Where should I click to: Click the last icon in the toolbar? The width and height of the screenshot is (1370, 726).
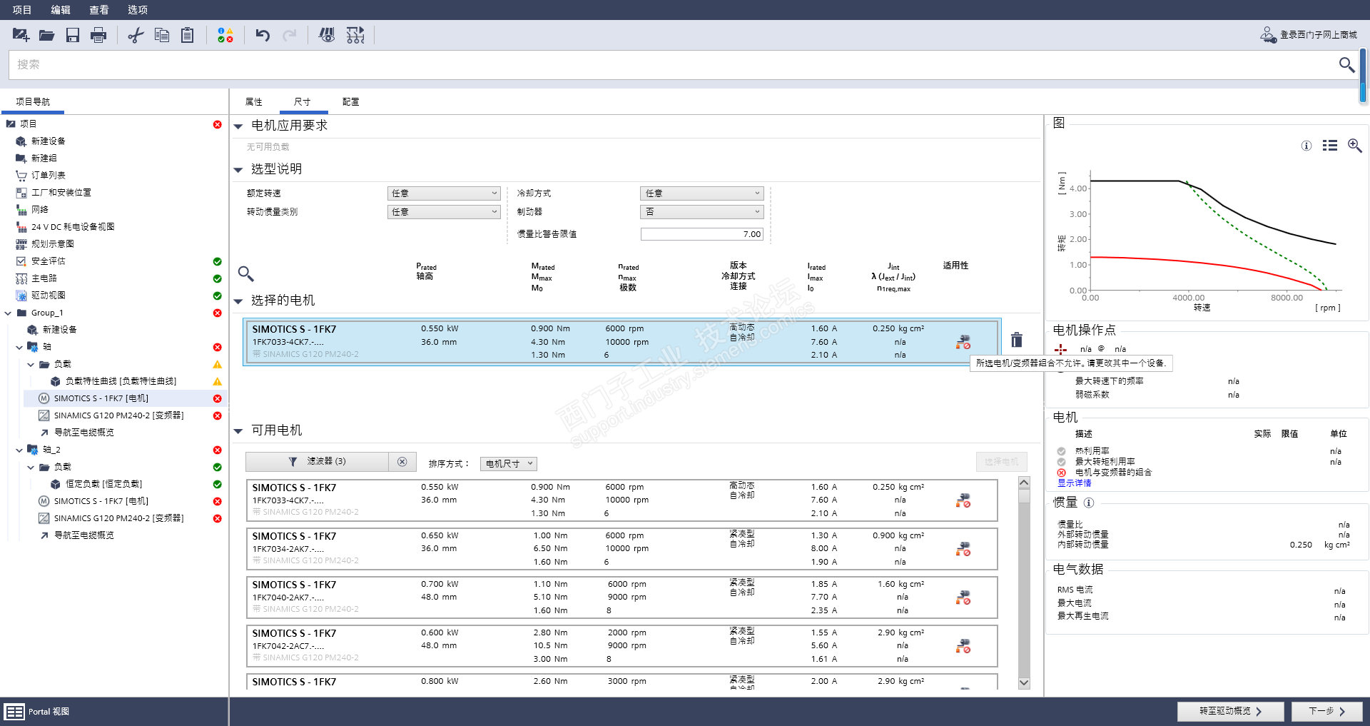(355, 35)
